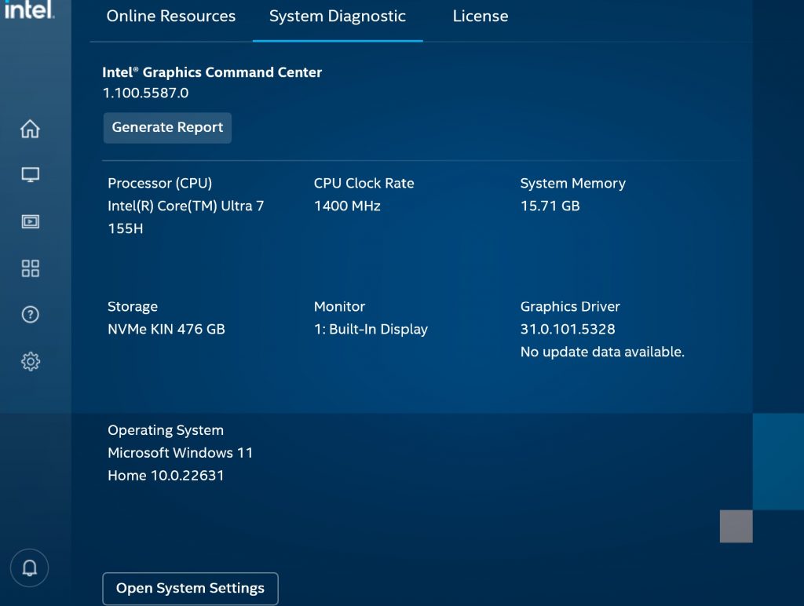Click the NVMe KIN 476 GB storage entry

point(166,330)
